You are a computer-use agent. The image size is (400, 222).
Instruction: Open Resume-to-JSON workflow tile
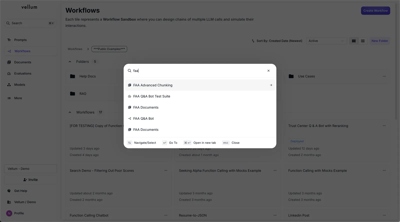click(x=193, y=215)
